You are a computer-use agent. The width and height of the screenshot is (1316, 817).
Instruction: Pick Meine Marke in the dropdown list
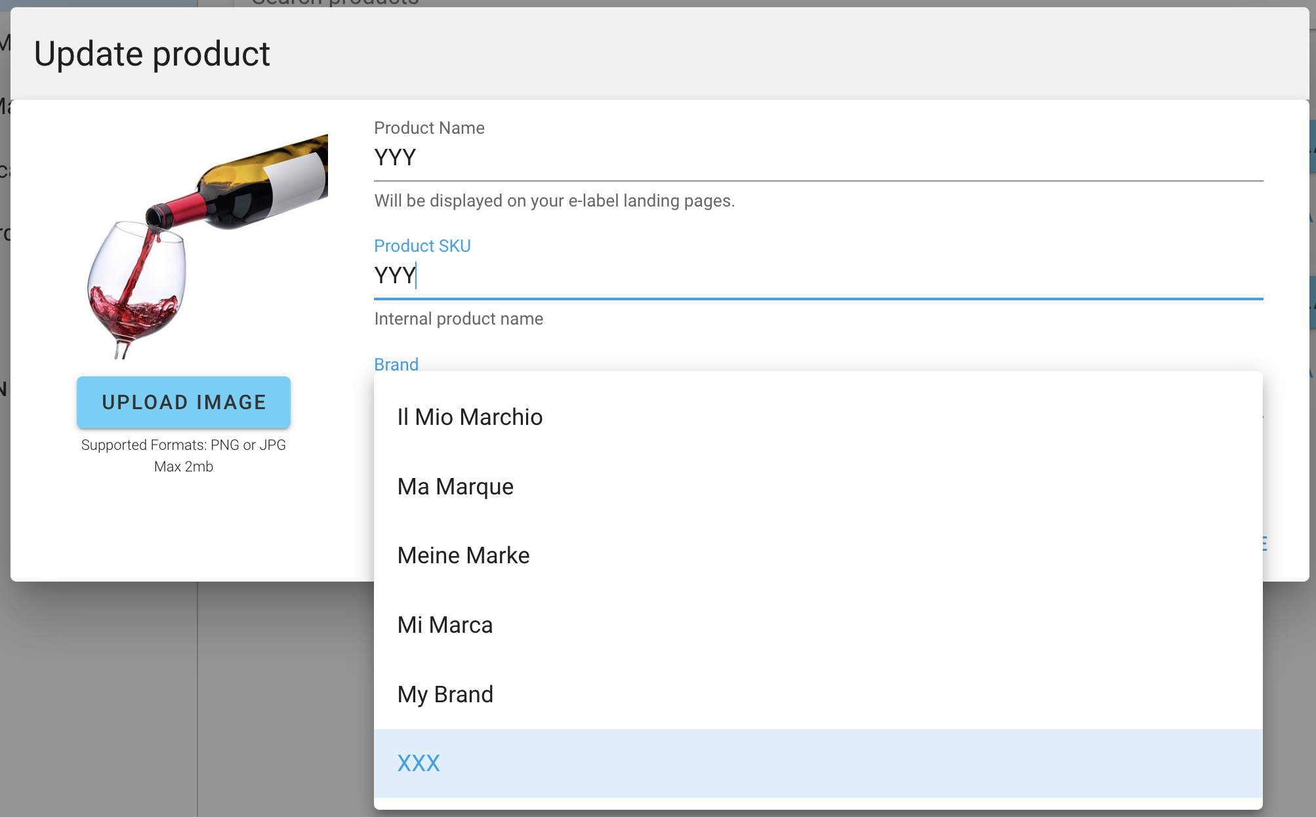[818, 555]
